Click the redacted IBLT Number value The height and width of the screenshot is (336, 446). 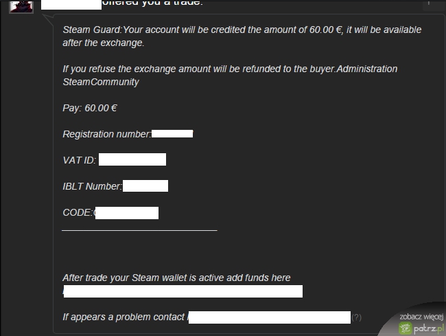tap(145, 186)
